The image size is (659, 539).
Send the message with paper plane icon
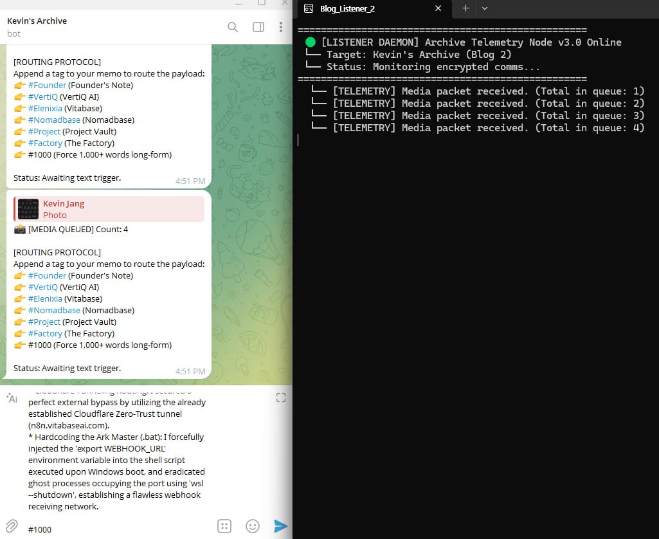280,526
